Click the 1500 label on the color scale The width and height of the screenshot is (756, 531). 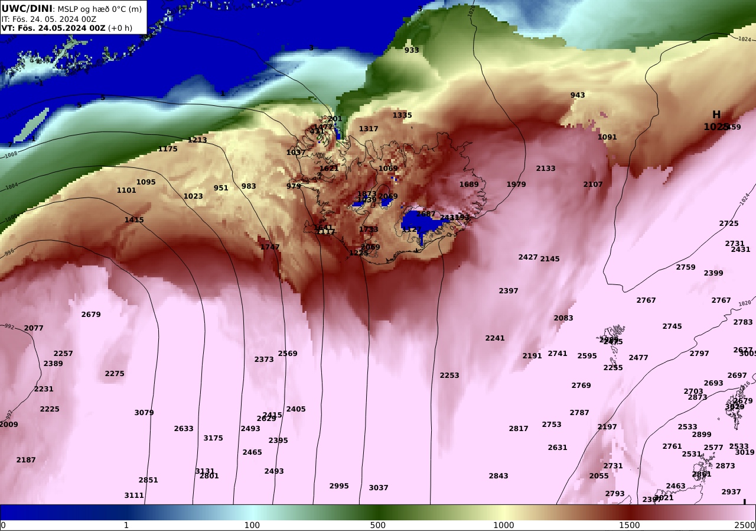pyautogui.click(x=630, y=525)
